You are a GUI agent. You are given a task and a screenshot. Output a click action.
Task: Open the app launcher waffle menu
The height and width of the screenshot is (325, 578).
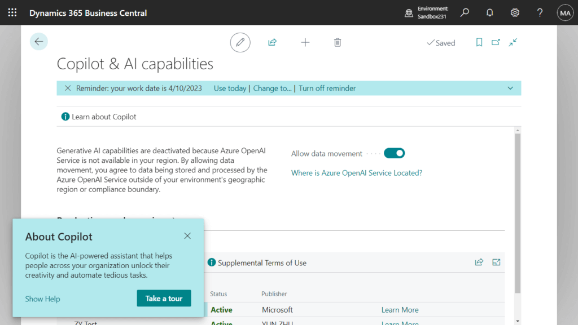pos(12,12)
